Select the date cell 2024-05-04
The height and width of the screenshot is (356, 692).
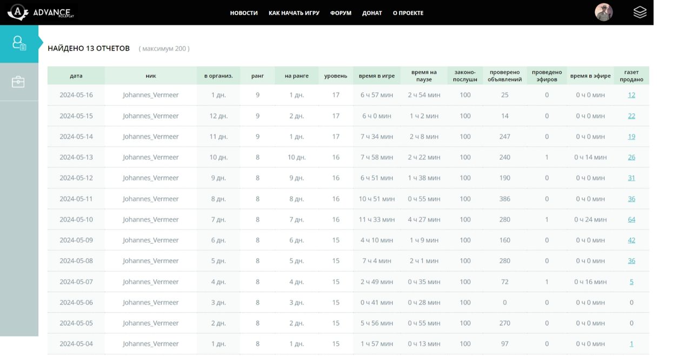point(76,344)
